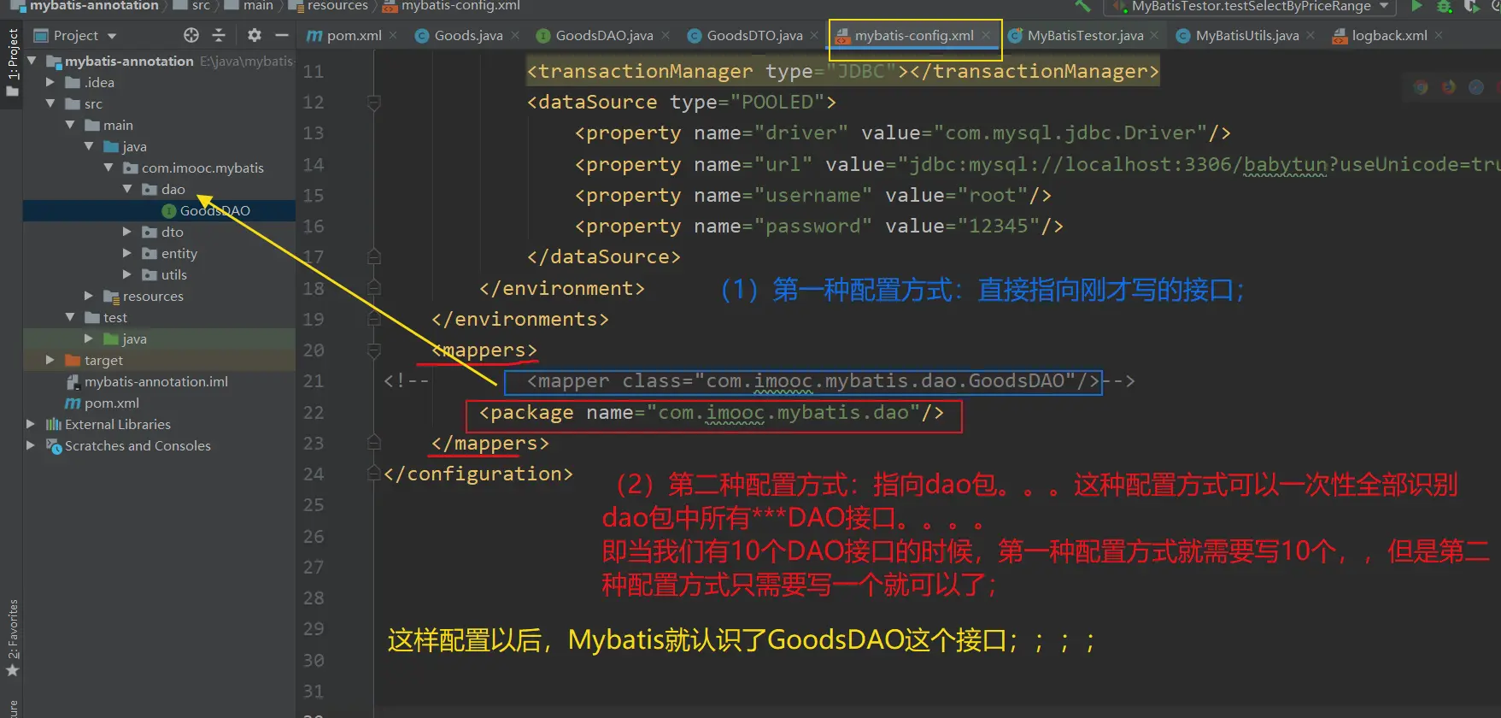This screenshot has height=718, width=1501.
Task: Open the run configuration dropdown MyBatisTestor.testSelectByPriceRange
Action: pyautogui.click(x=1252, y=6)
